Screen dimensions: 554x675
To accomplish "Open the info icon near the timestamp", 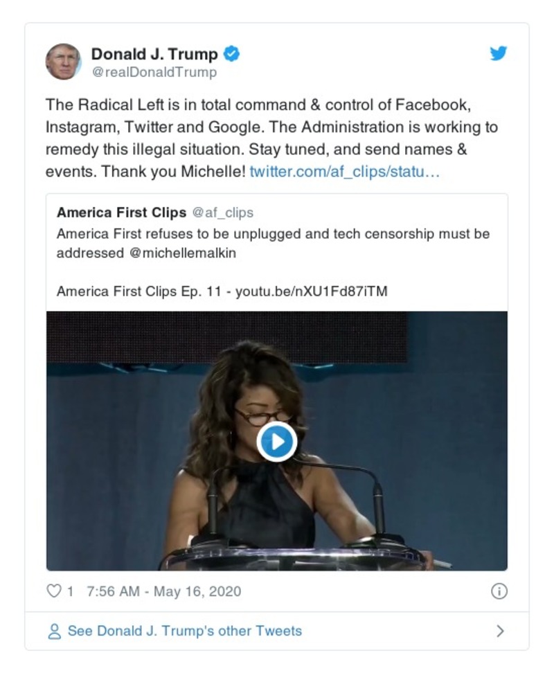I will click(x=500, y=592).
